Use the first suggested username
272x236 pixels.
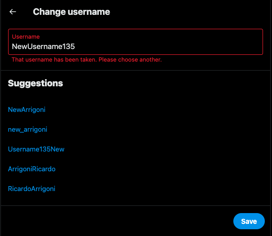coord(27,109)
